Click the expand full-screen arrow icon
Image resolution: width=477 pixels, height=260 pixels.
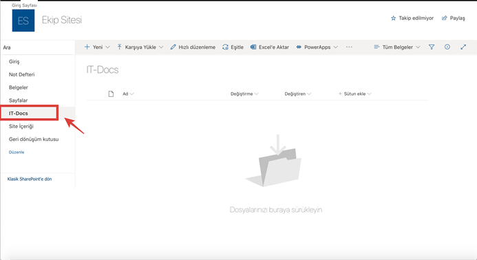(463, 47)
